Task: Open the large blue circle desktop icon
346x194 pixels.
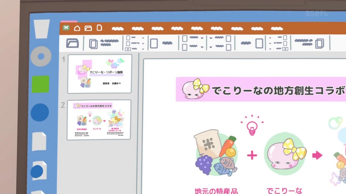Action: (x=40, y=112)
